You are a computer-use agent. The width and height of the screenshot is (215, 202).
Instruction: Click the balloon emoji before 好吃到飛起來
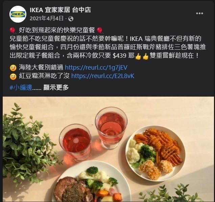[x=13, y=30]
